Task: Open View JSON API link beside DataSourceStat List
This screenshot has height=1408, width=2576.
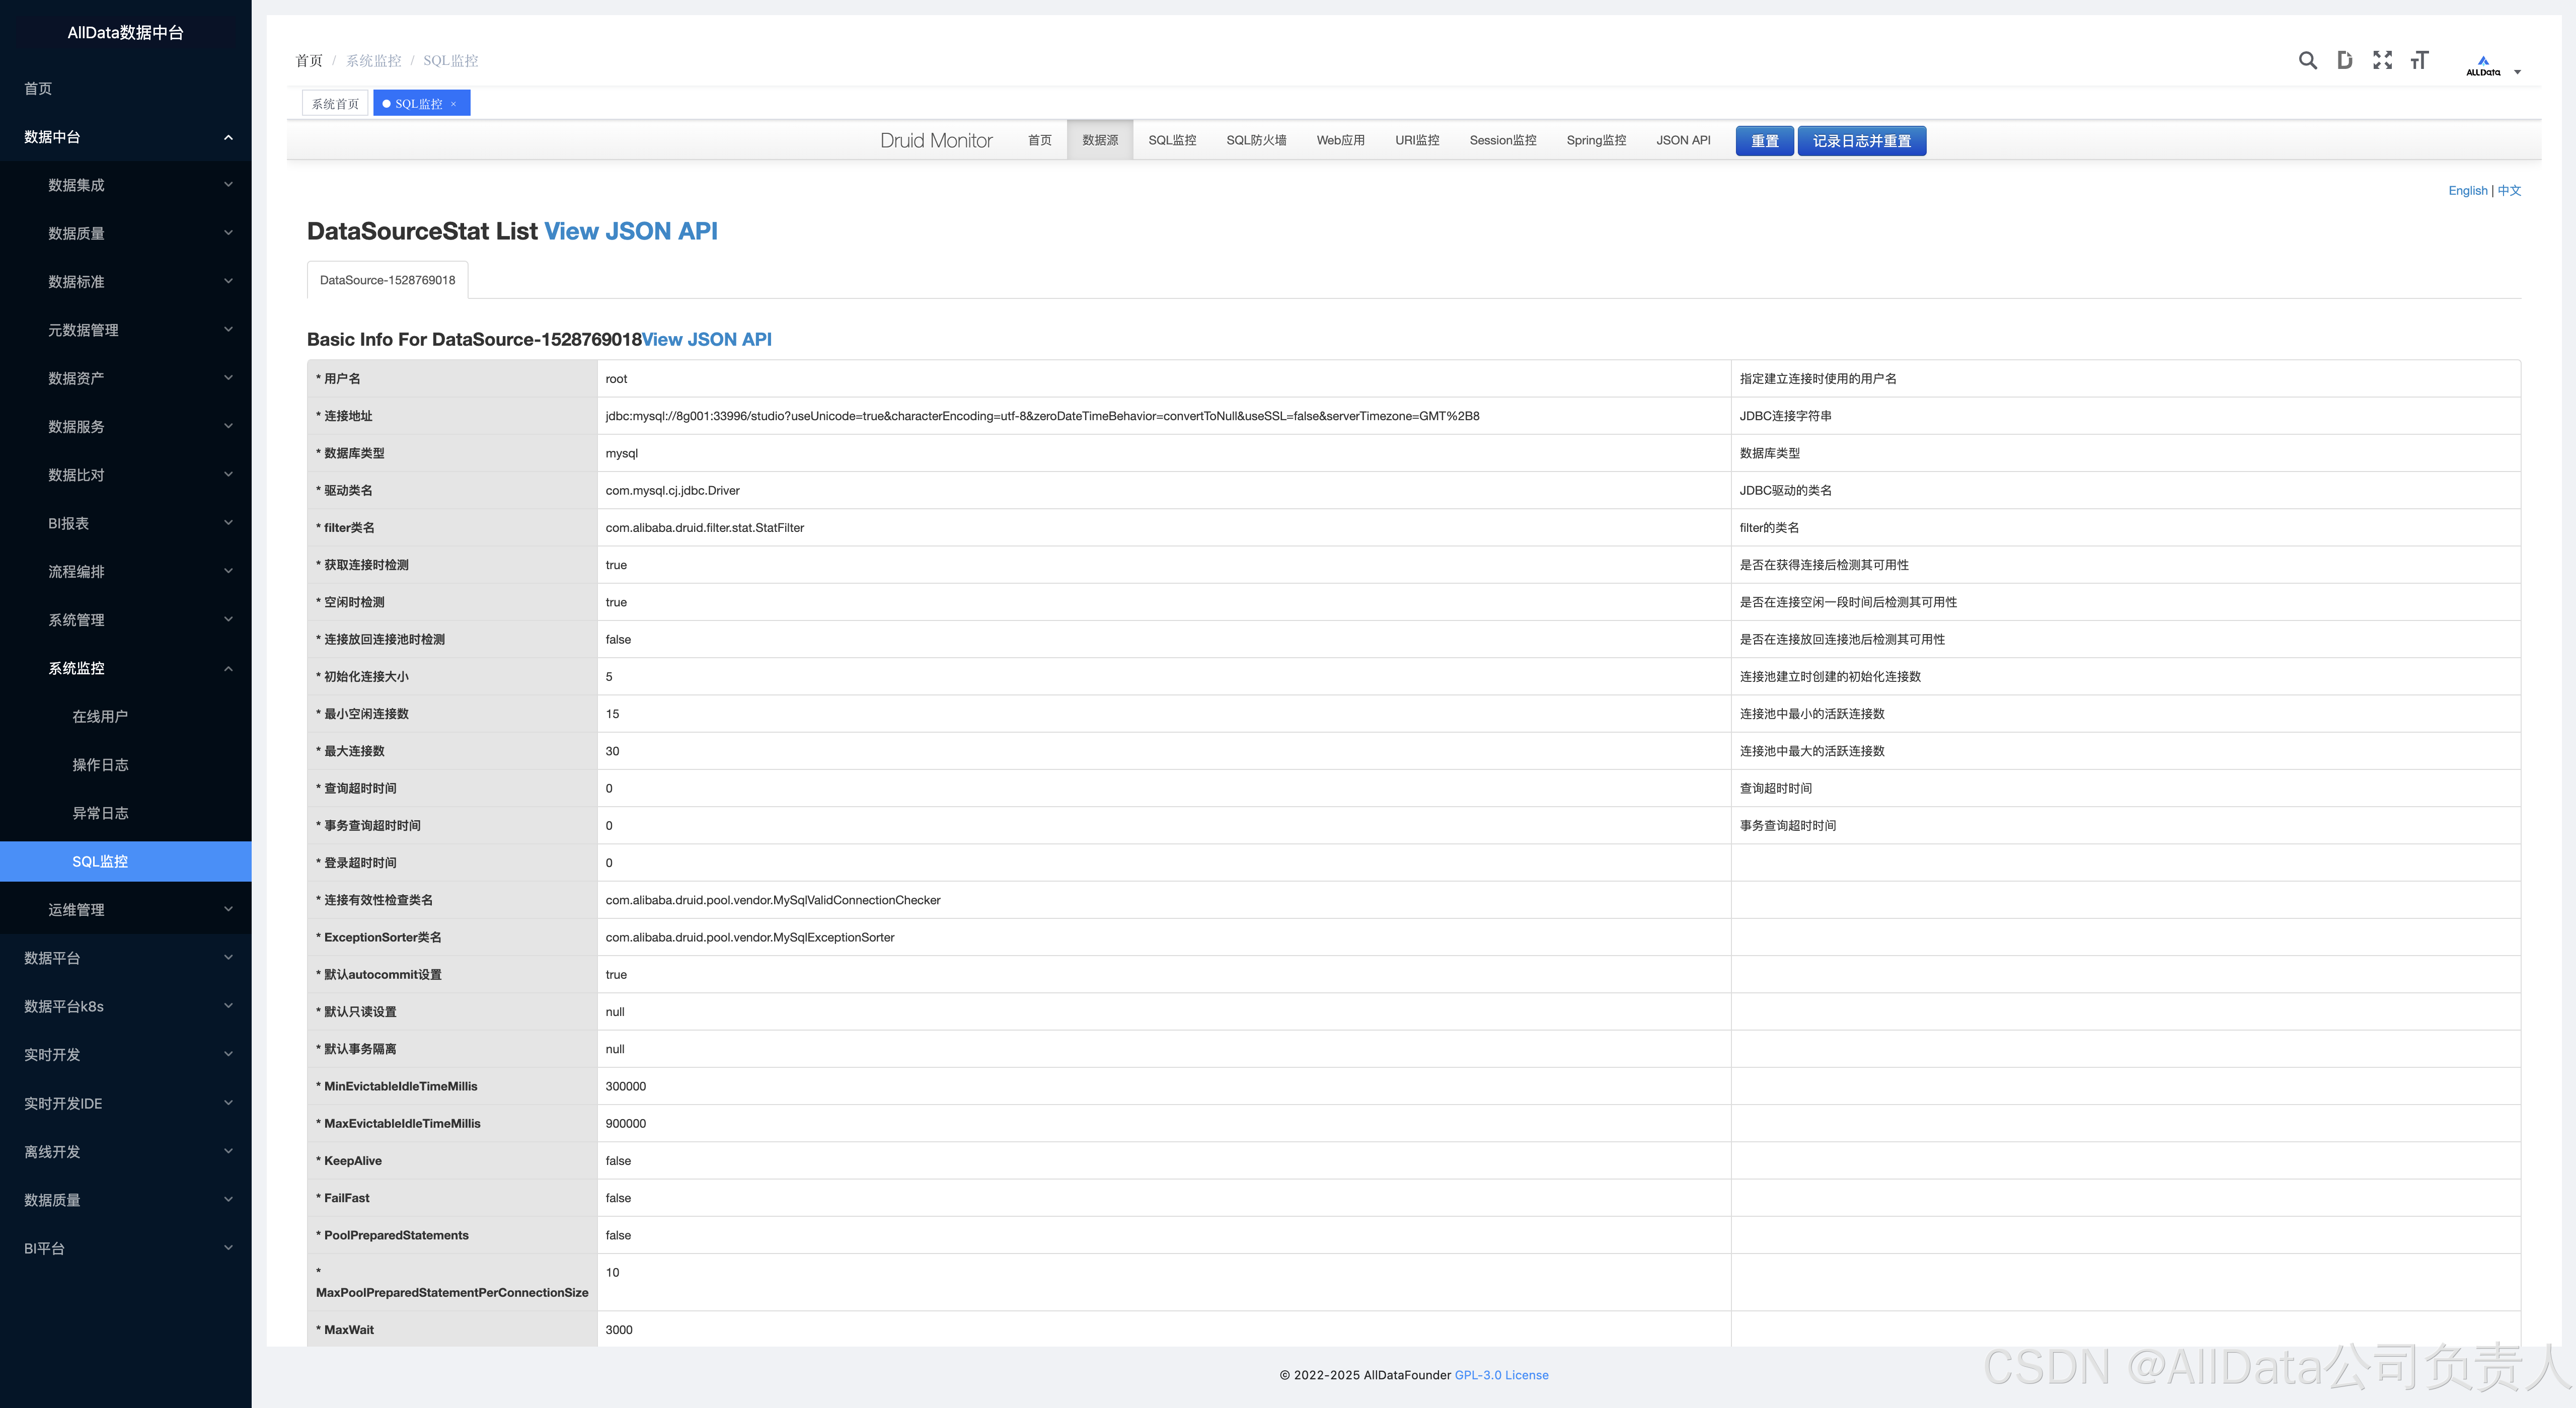Action: [630, 231]
